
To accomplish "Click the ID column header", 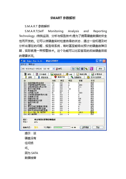I will click(x=37, y=81).
